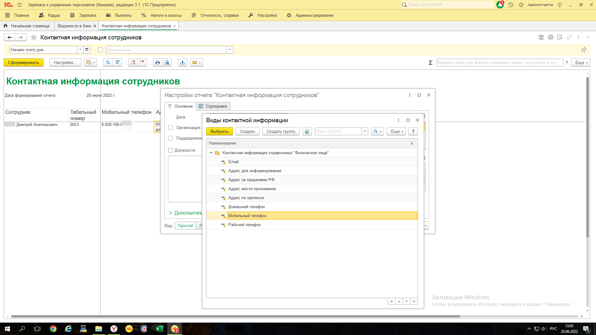
Task: Switch to Сортировки tab in settings
Action: click(x=213, y=106)
